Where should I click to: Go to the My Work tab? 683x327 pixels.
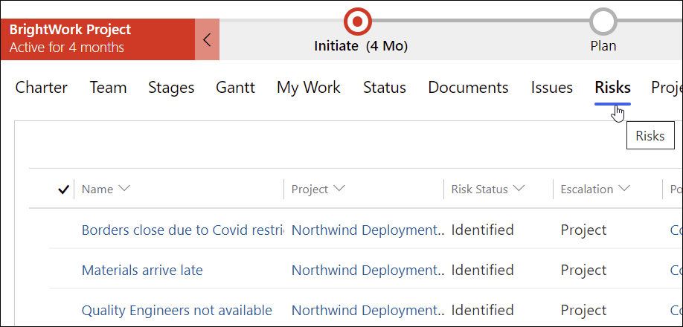(309, 88)
